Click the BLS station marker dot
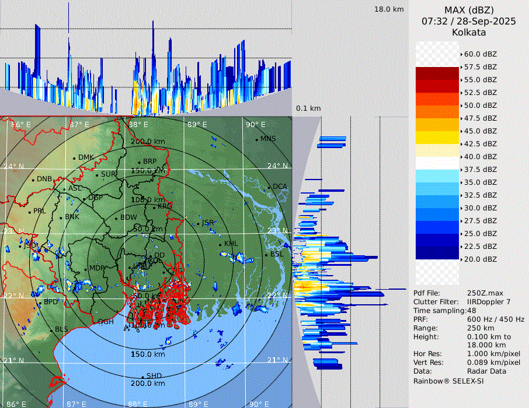The image size is (529, 408). point(51,330)
